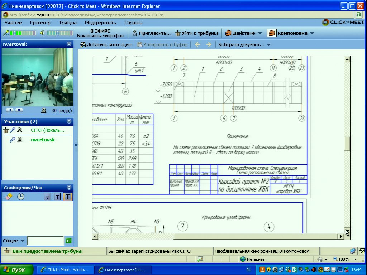Click compatibility icon in address bar

pos(359,15)
